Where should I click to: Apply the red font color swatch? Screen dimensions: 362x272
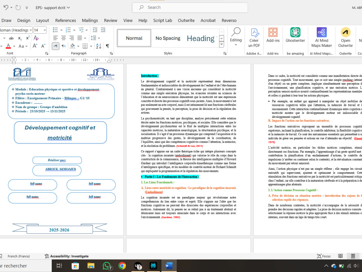click(x=8, y=46)
